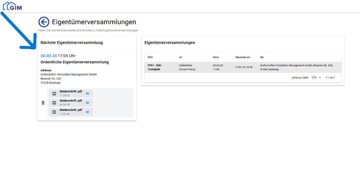This screenshot has height=180, width=360.
Task: Open the first Niederschrift .pdf file name
Action: click(71, 91)
